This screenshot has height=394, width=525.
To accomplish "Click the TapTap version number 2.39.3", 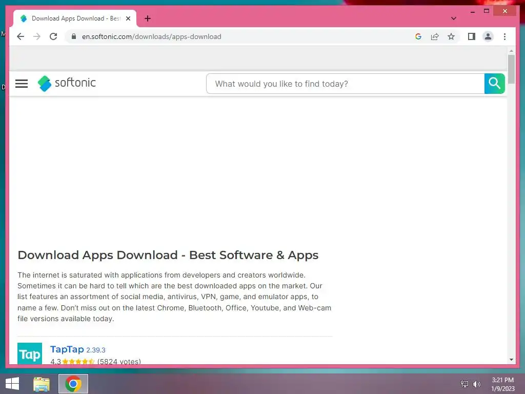I will (x=96, y=350).
